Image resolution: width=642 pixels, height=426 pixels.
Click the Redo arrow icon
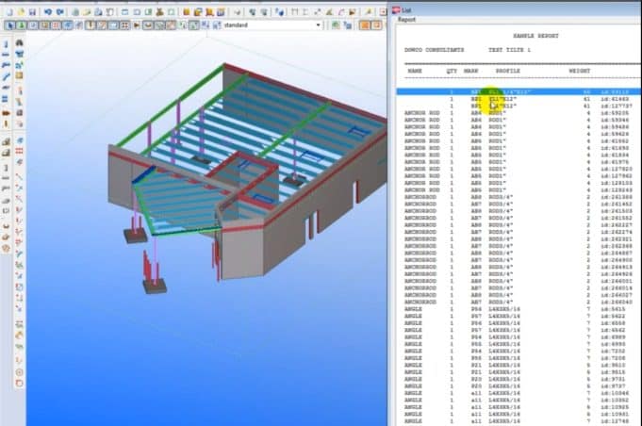60,12
